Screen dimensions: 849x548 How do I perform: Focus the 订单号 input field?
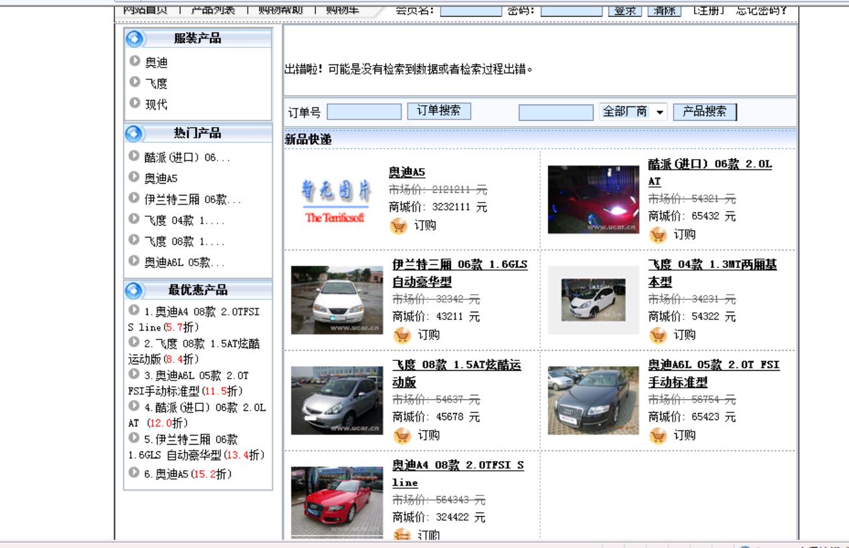pos(364,112)
